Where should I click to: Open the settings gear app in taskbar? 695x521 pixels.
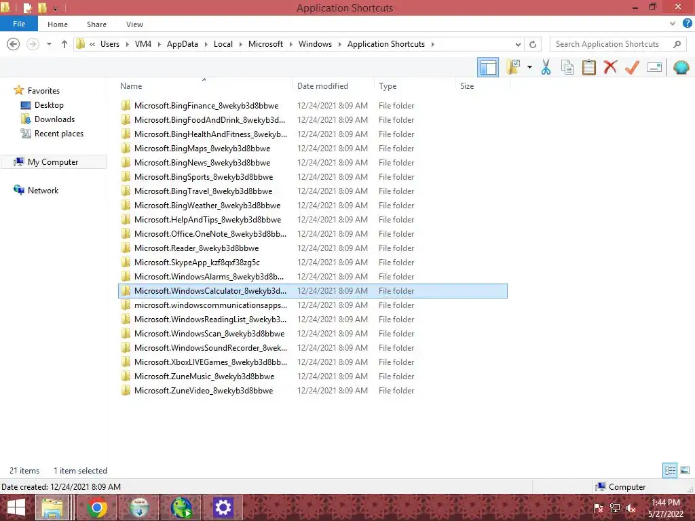(223, 507)
